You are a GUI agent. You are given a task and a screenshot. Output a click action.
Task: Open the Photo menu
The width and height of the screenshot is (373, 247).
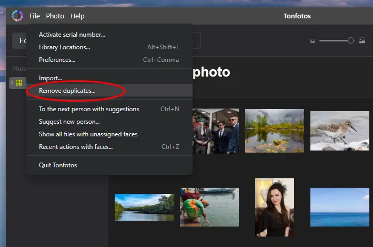pyautogui.click(x=55, y=16)
